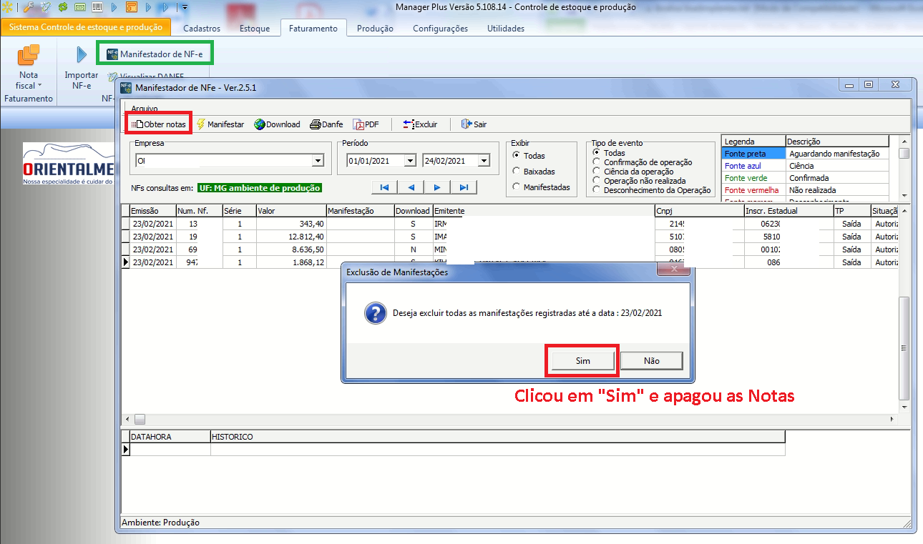The width and height of the screenshot is (923, 544).
Task: Open Danfe printer icon
Action: coord(315,124)
